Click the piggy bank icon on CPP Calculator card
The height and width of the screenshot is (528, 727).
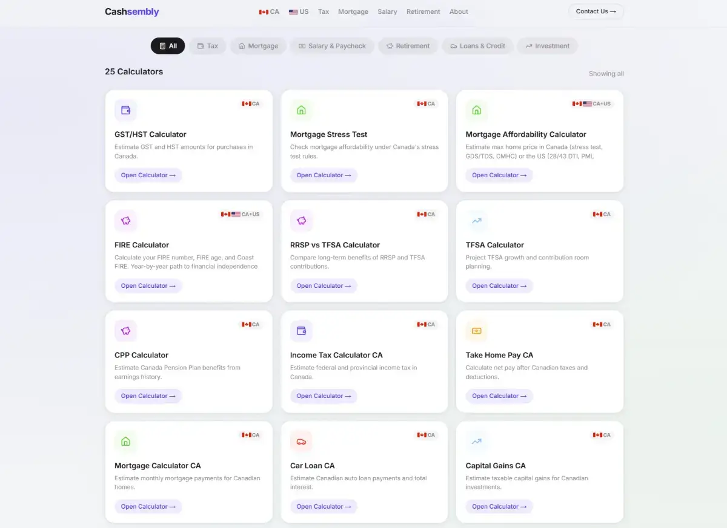[125, 331]
